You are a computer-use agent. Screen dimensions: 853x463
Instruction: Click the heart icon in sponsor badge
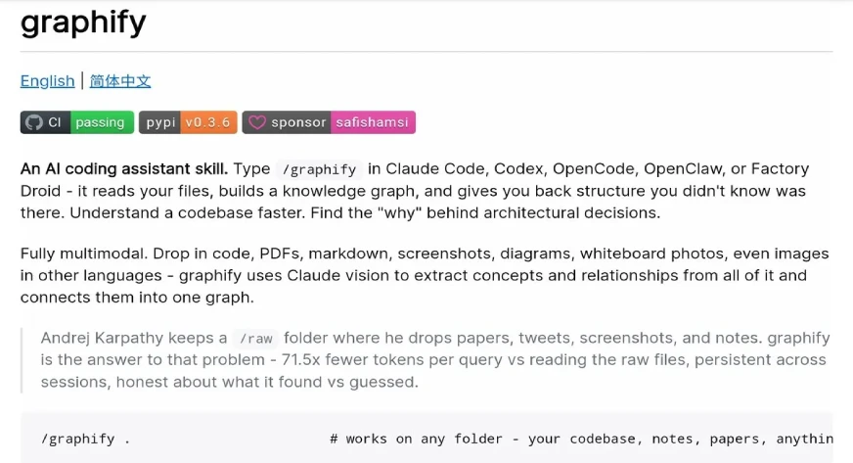257,122
